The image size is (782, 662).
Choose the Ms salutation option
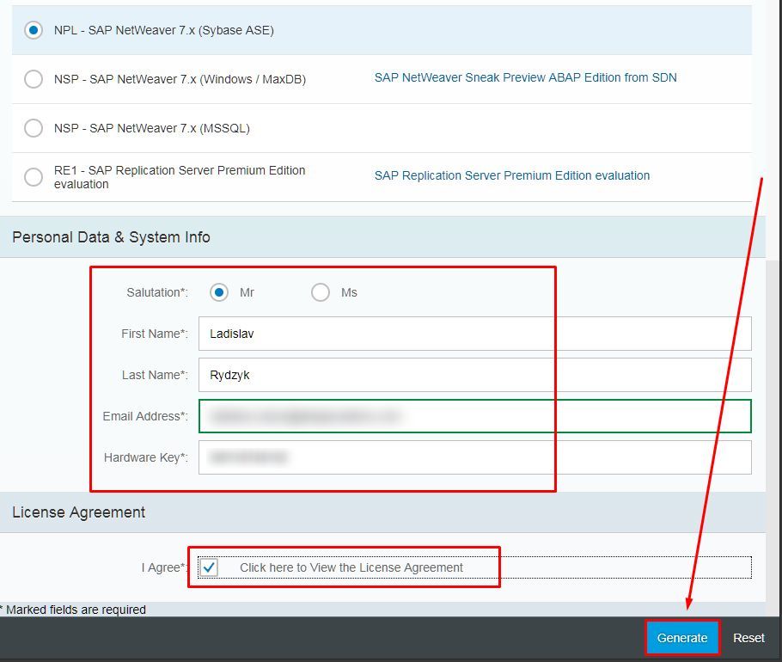click(321, 292)
